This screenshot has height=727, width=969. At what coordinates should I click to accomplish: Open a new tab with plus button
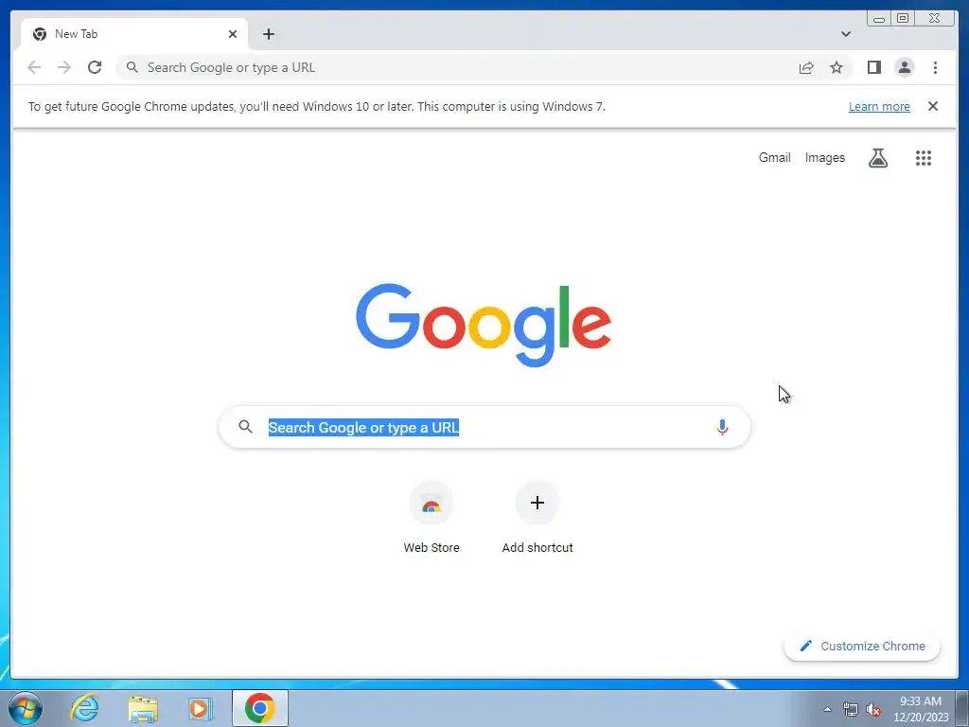click(x=268, y=34)
